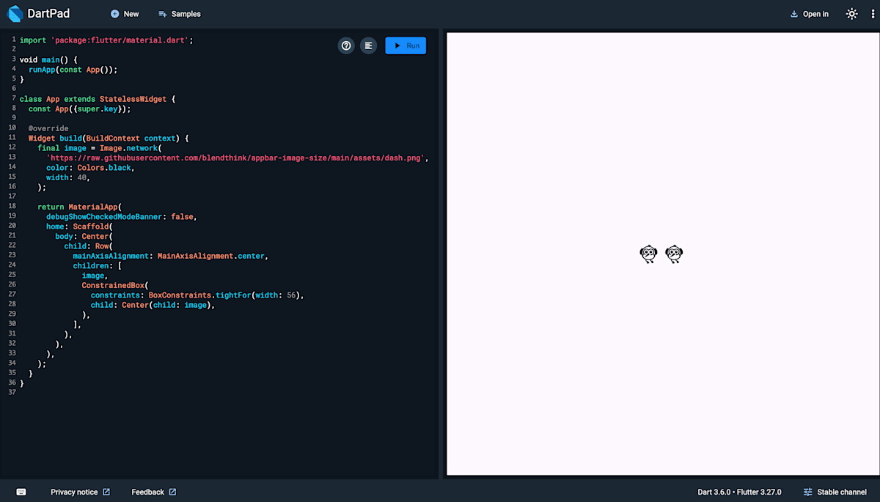Click 'Widget build(BuildContext context)' line
The width and height of the screenshot is (880, 502).
point(109,138)
